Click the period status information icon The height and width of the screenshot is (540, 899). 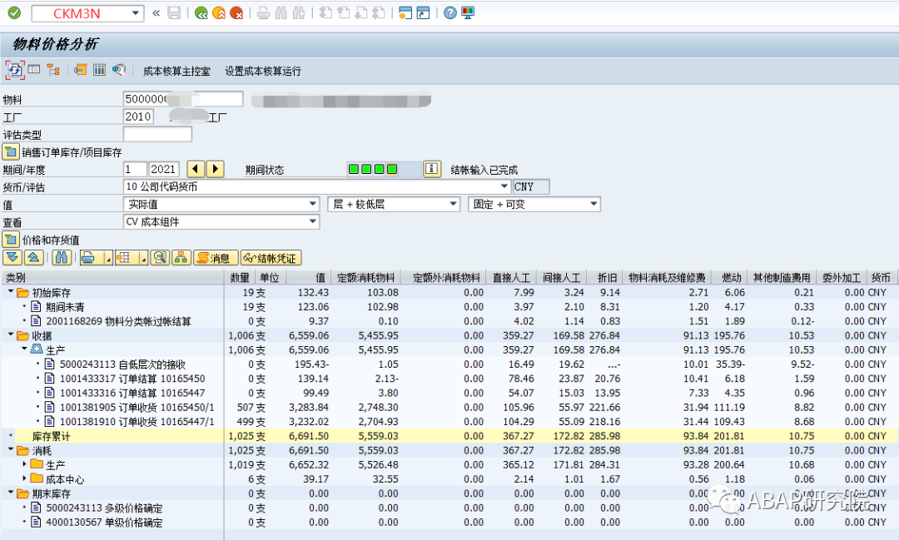[x=432, y=168]
